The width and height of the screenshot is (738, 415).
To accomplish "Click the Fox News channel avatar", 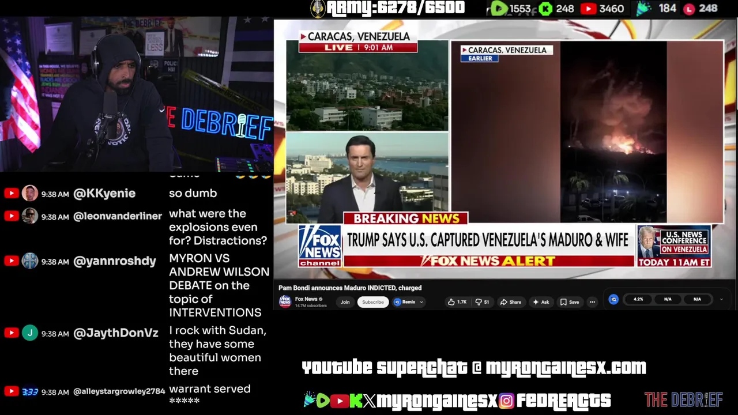I will click(285, 301).
